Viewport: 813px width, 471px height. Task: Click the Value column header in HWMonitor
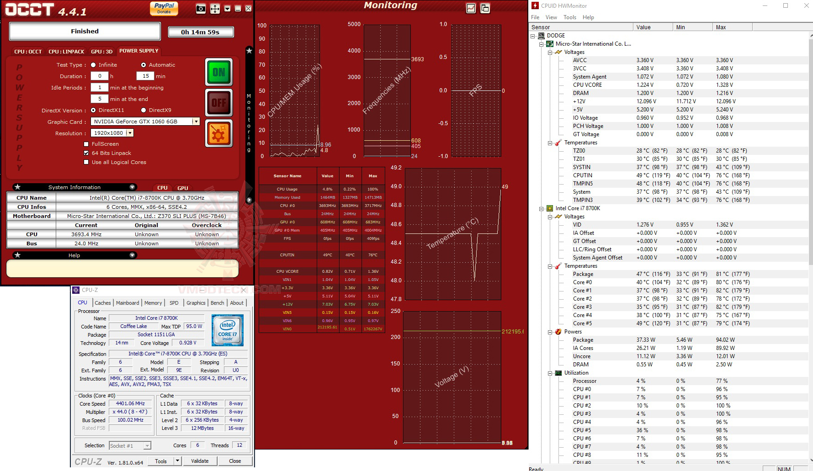point(654,27)
